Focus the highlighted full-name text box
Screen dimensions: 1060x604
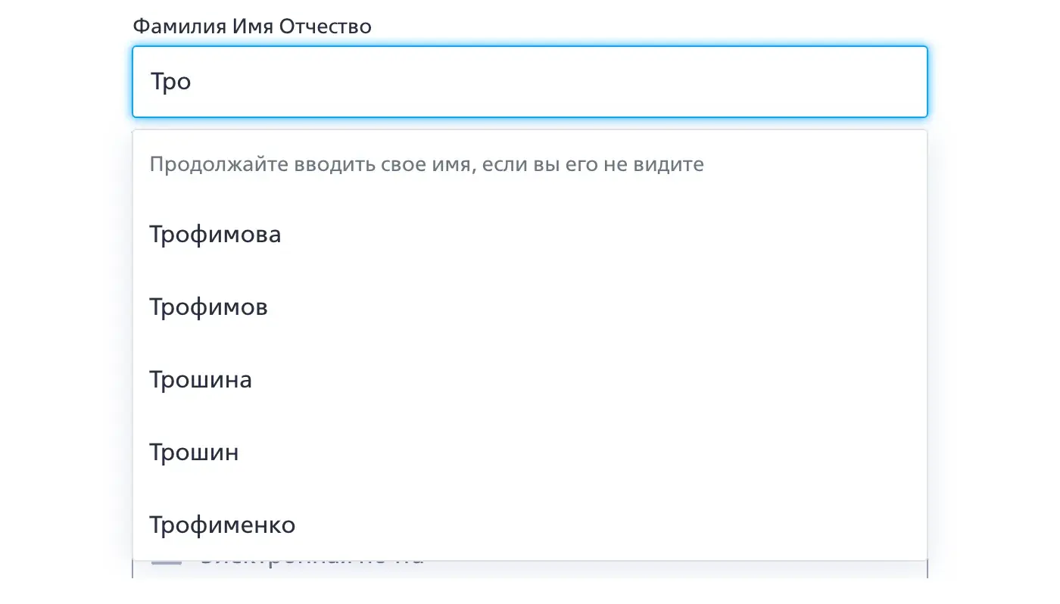530,82
